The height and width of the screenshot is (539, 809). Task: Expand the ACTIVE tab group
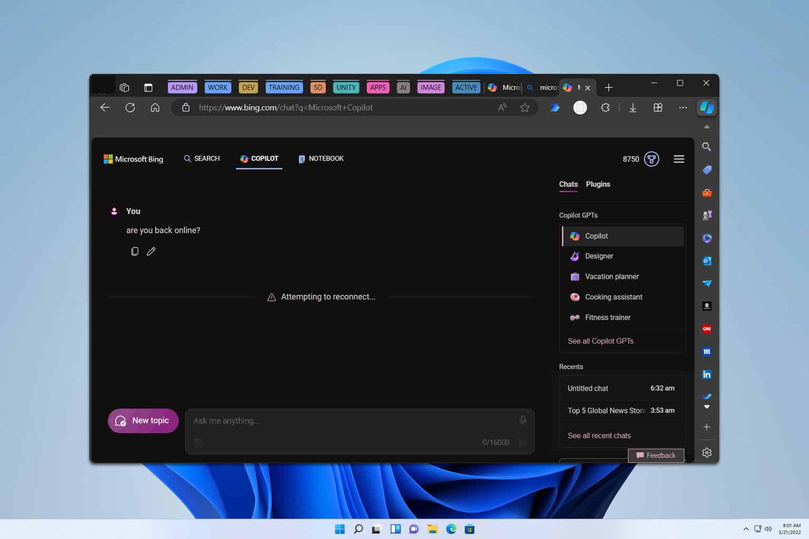[466, 87]
